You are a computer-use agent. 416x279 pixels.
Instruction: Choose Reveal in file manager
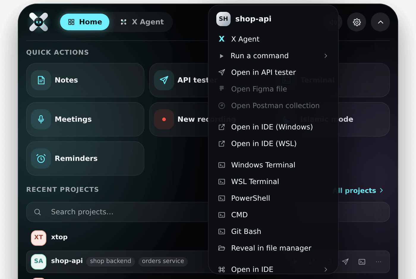coord(273,248)
